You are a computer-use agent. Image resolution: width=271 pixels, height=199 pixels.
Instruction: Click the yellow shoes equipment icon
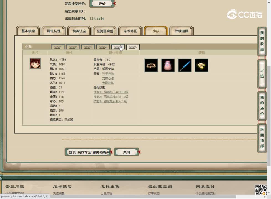click(201, 65)
